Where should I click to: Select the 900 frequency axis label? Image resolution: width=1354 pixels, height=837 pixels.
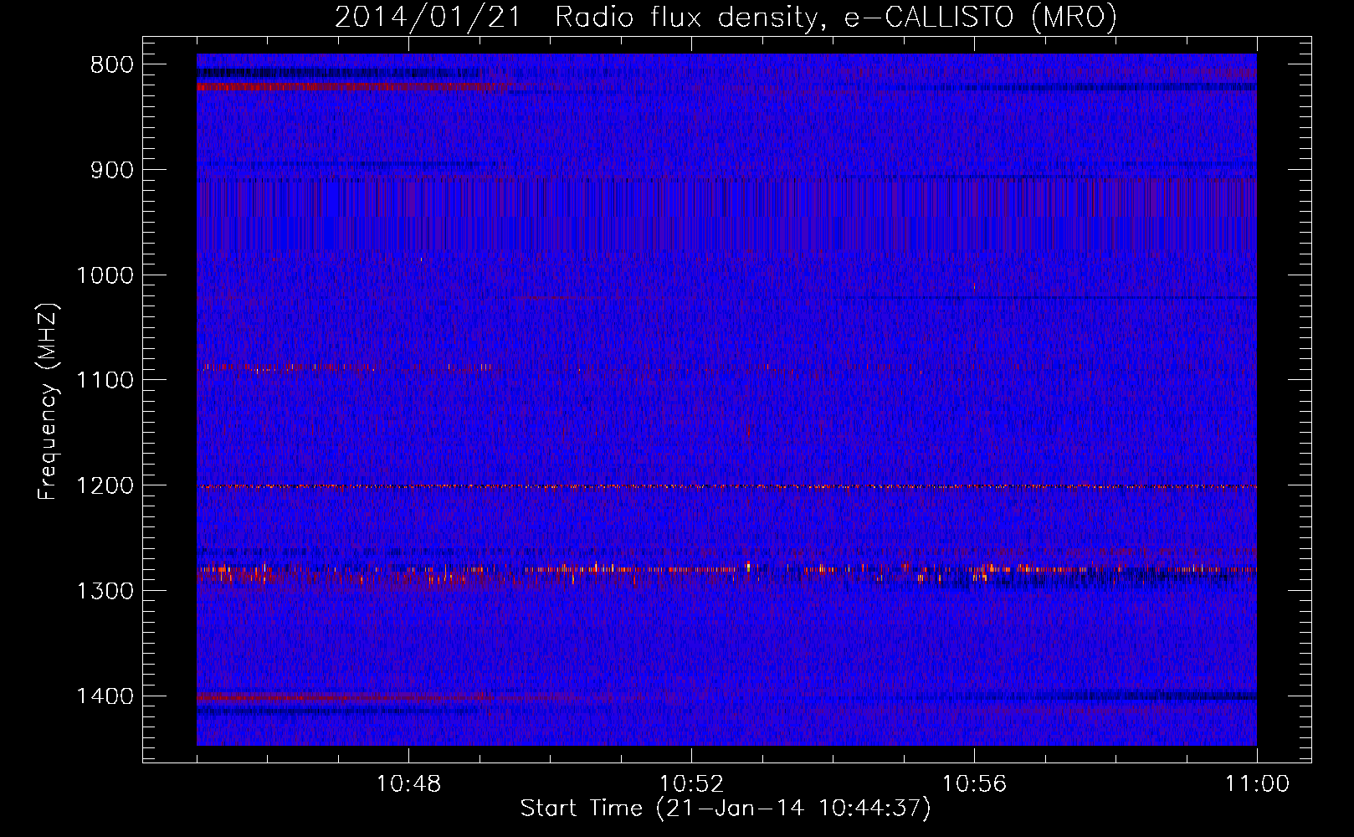tap(112, 170)
